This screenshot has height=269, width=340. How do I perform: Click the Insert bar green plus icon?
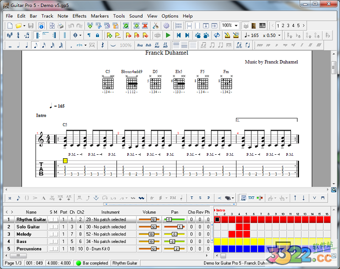click(x=136, y=26)
